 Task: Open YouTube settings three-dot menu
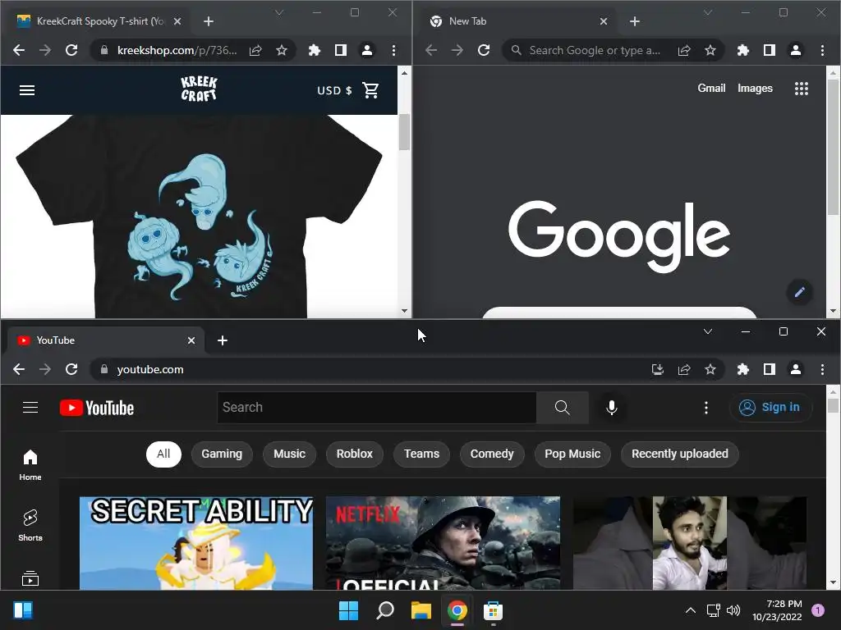tap(705, 408)
